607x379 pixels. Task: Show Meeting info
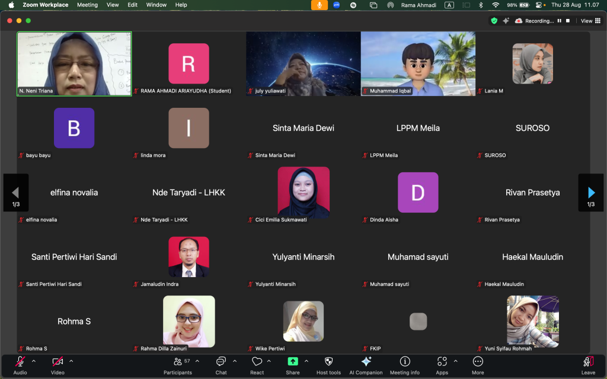pos(405,365)
